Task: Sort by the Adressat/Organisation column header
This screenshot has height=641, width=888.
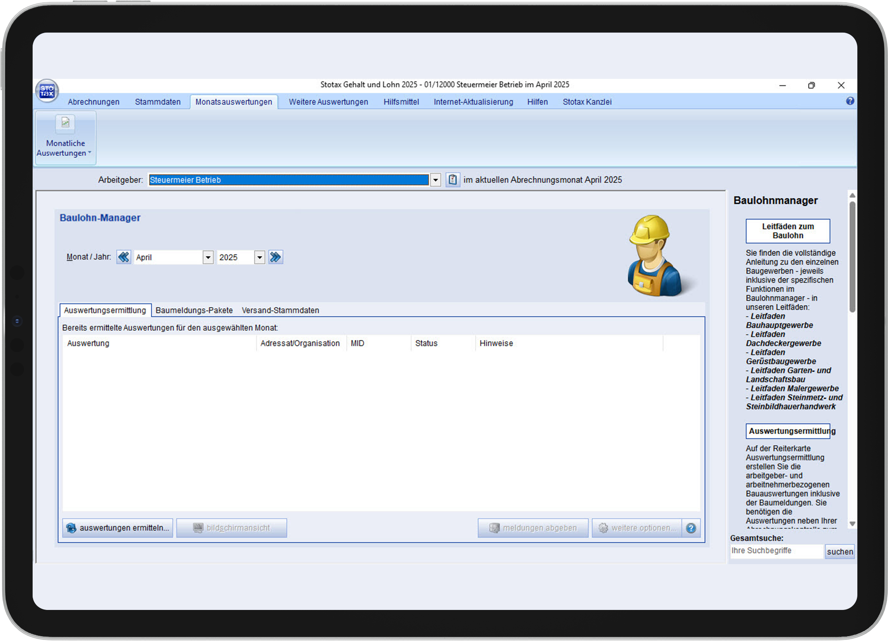Action: point(301,343)
